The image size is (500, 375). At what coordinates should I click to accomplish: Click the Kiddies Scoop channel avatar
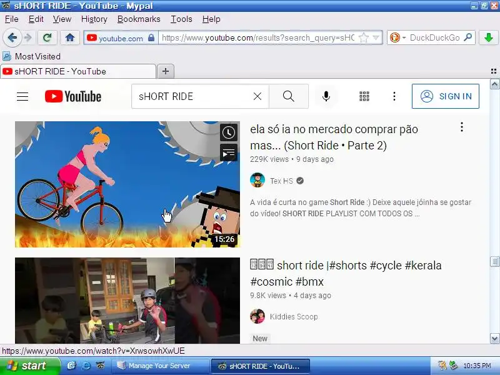257,316
